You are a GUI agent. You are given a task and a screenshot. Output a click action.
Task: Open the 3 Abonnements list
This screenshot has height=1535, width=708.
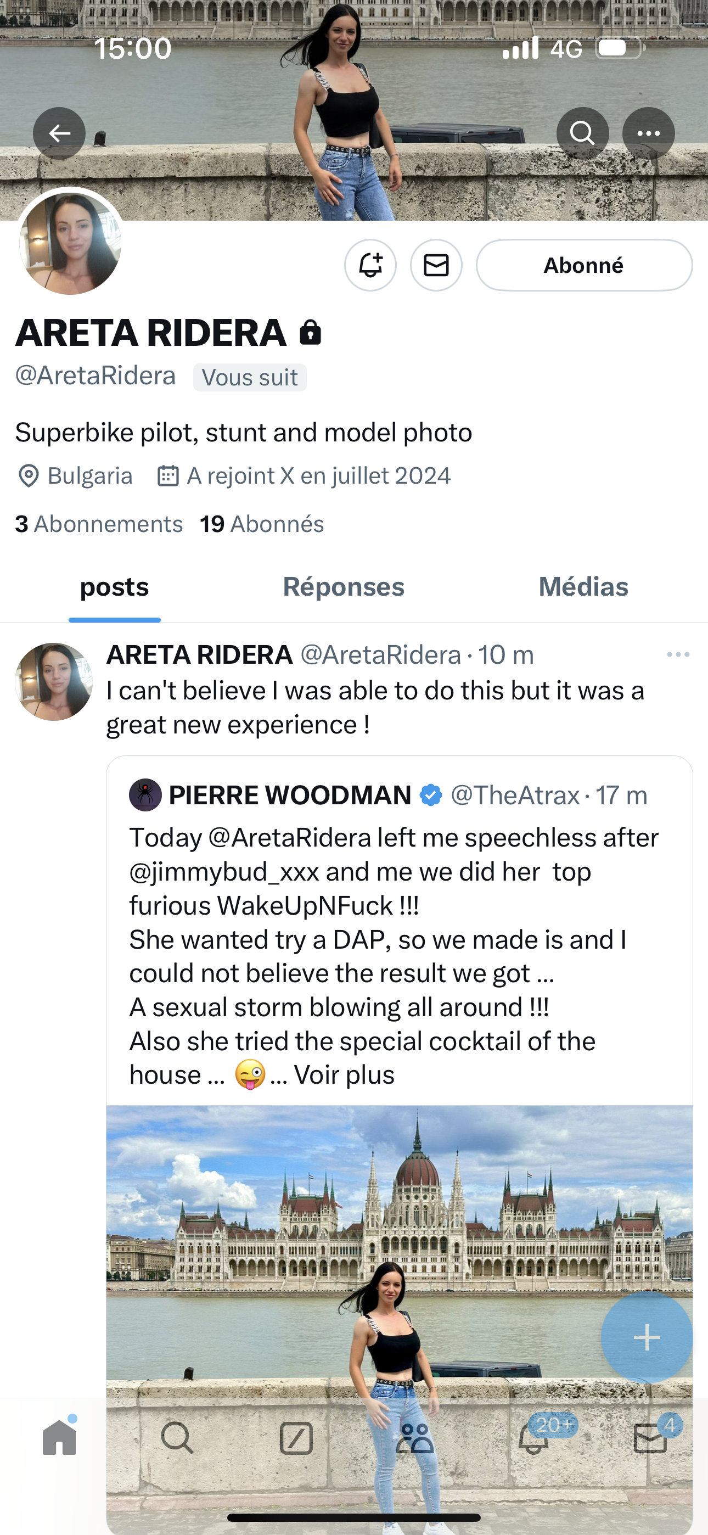click(x=99, y=524)
